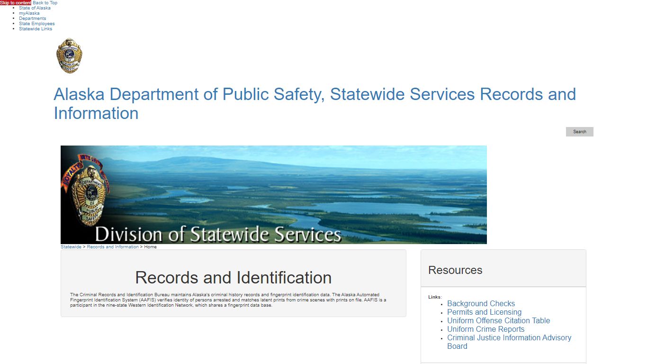This screenshot has width=647, height=364.
Task: Open Criminal Justice Information Advisory Board link
Action: tap(509, 342)
